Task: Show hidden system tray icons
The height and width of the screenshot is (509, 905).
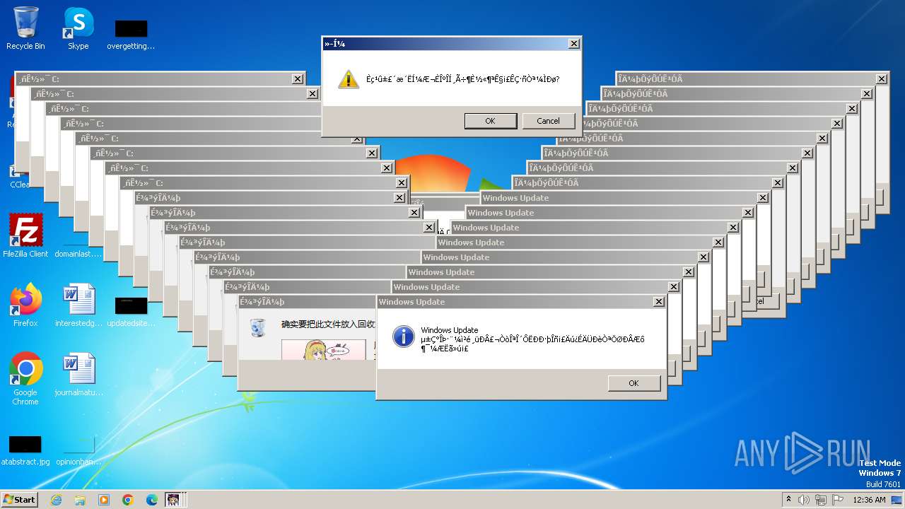Action: point(788,500)
